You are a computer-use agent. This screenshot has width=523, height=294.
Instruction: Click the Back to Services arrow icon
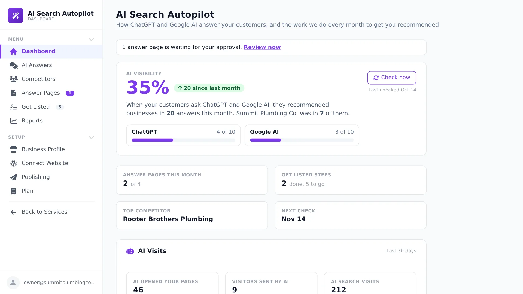pos(13,212)
